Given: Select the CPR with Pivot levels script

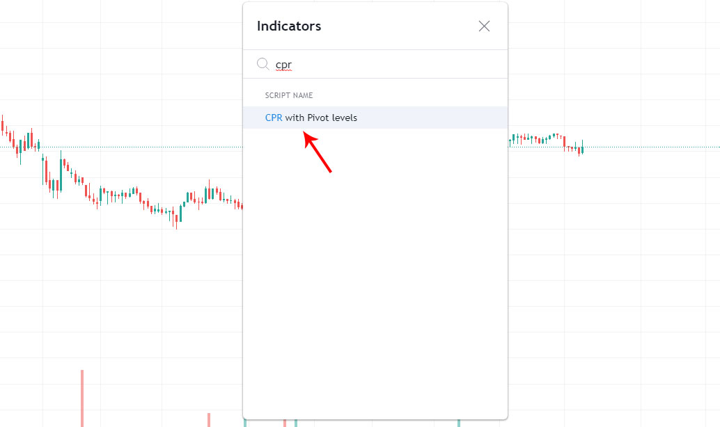Looking at the screenshot, I should click(x=311, y=118).
